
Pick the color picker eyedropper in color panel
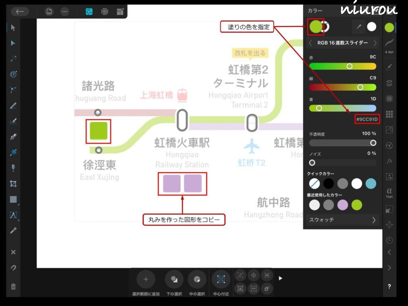[358, 27]
